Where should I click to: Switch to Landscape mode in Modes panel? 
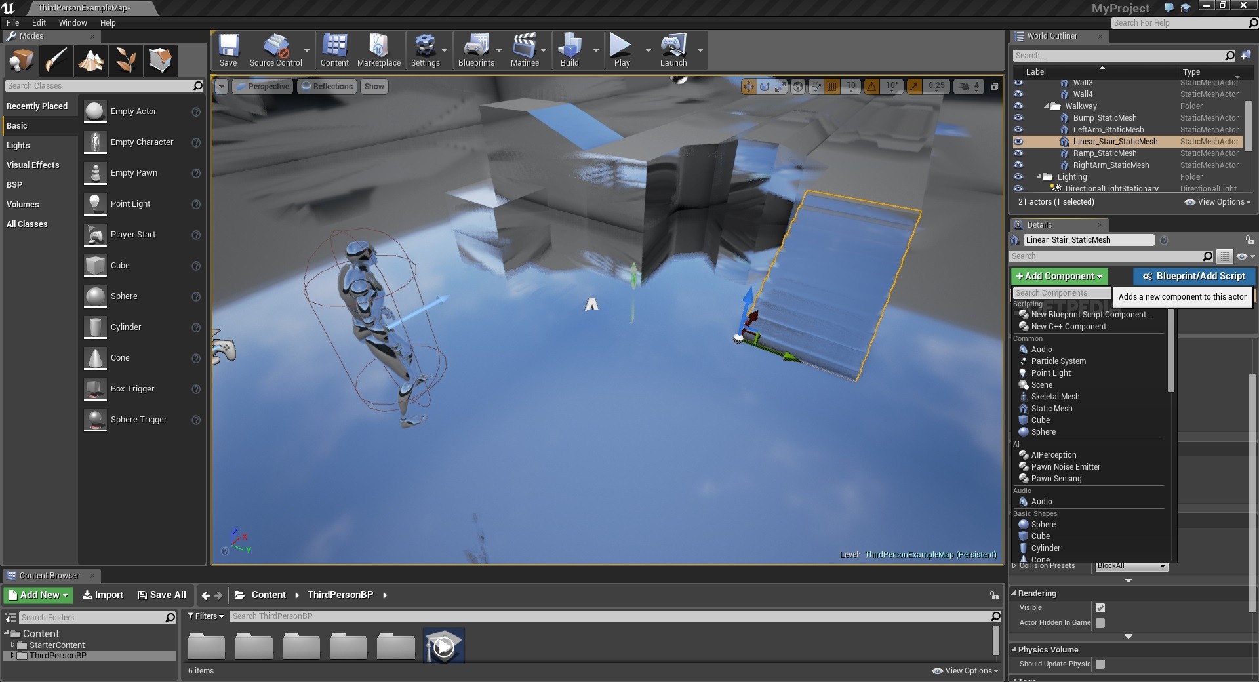point(91,60)
